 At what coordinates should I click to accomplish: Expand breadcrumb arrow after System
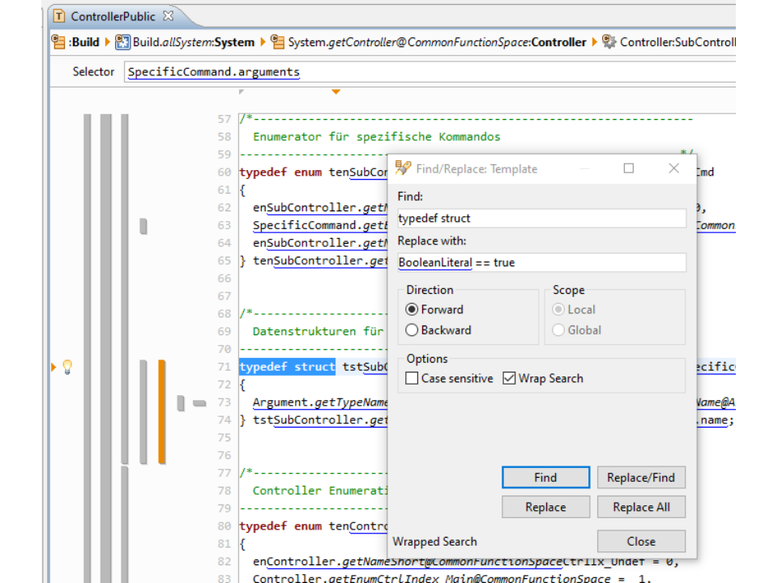coord(262,42)
